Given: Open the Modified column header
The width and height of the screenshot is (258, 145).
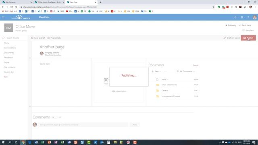Looking at the screenshot, I should (x=196, y=80).
